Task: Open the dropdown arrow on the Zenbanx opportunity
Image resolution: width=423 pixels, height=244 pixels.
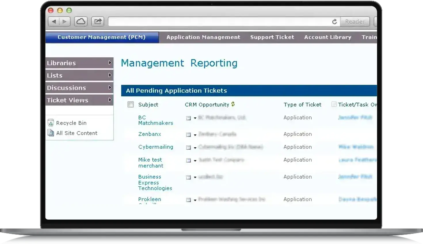Action: [195, 134]
